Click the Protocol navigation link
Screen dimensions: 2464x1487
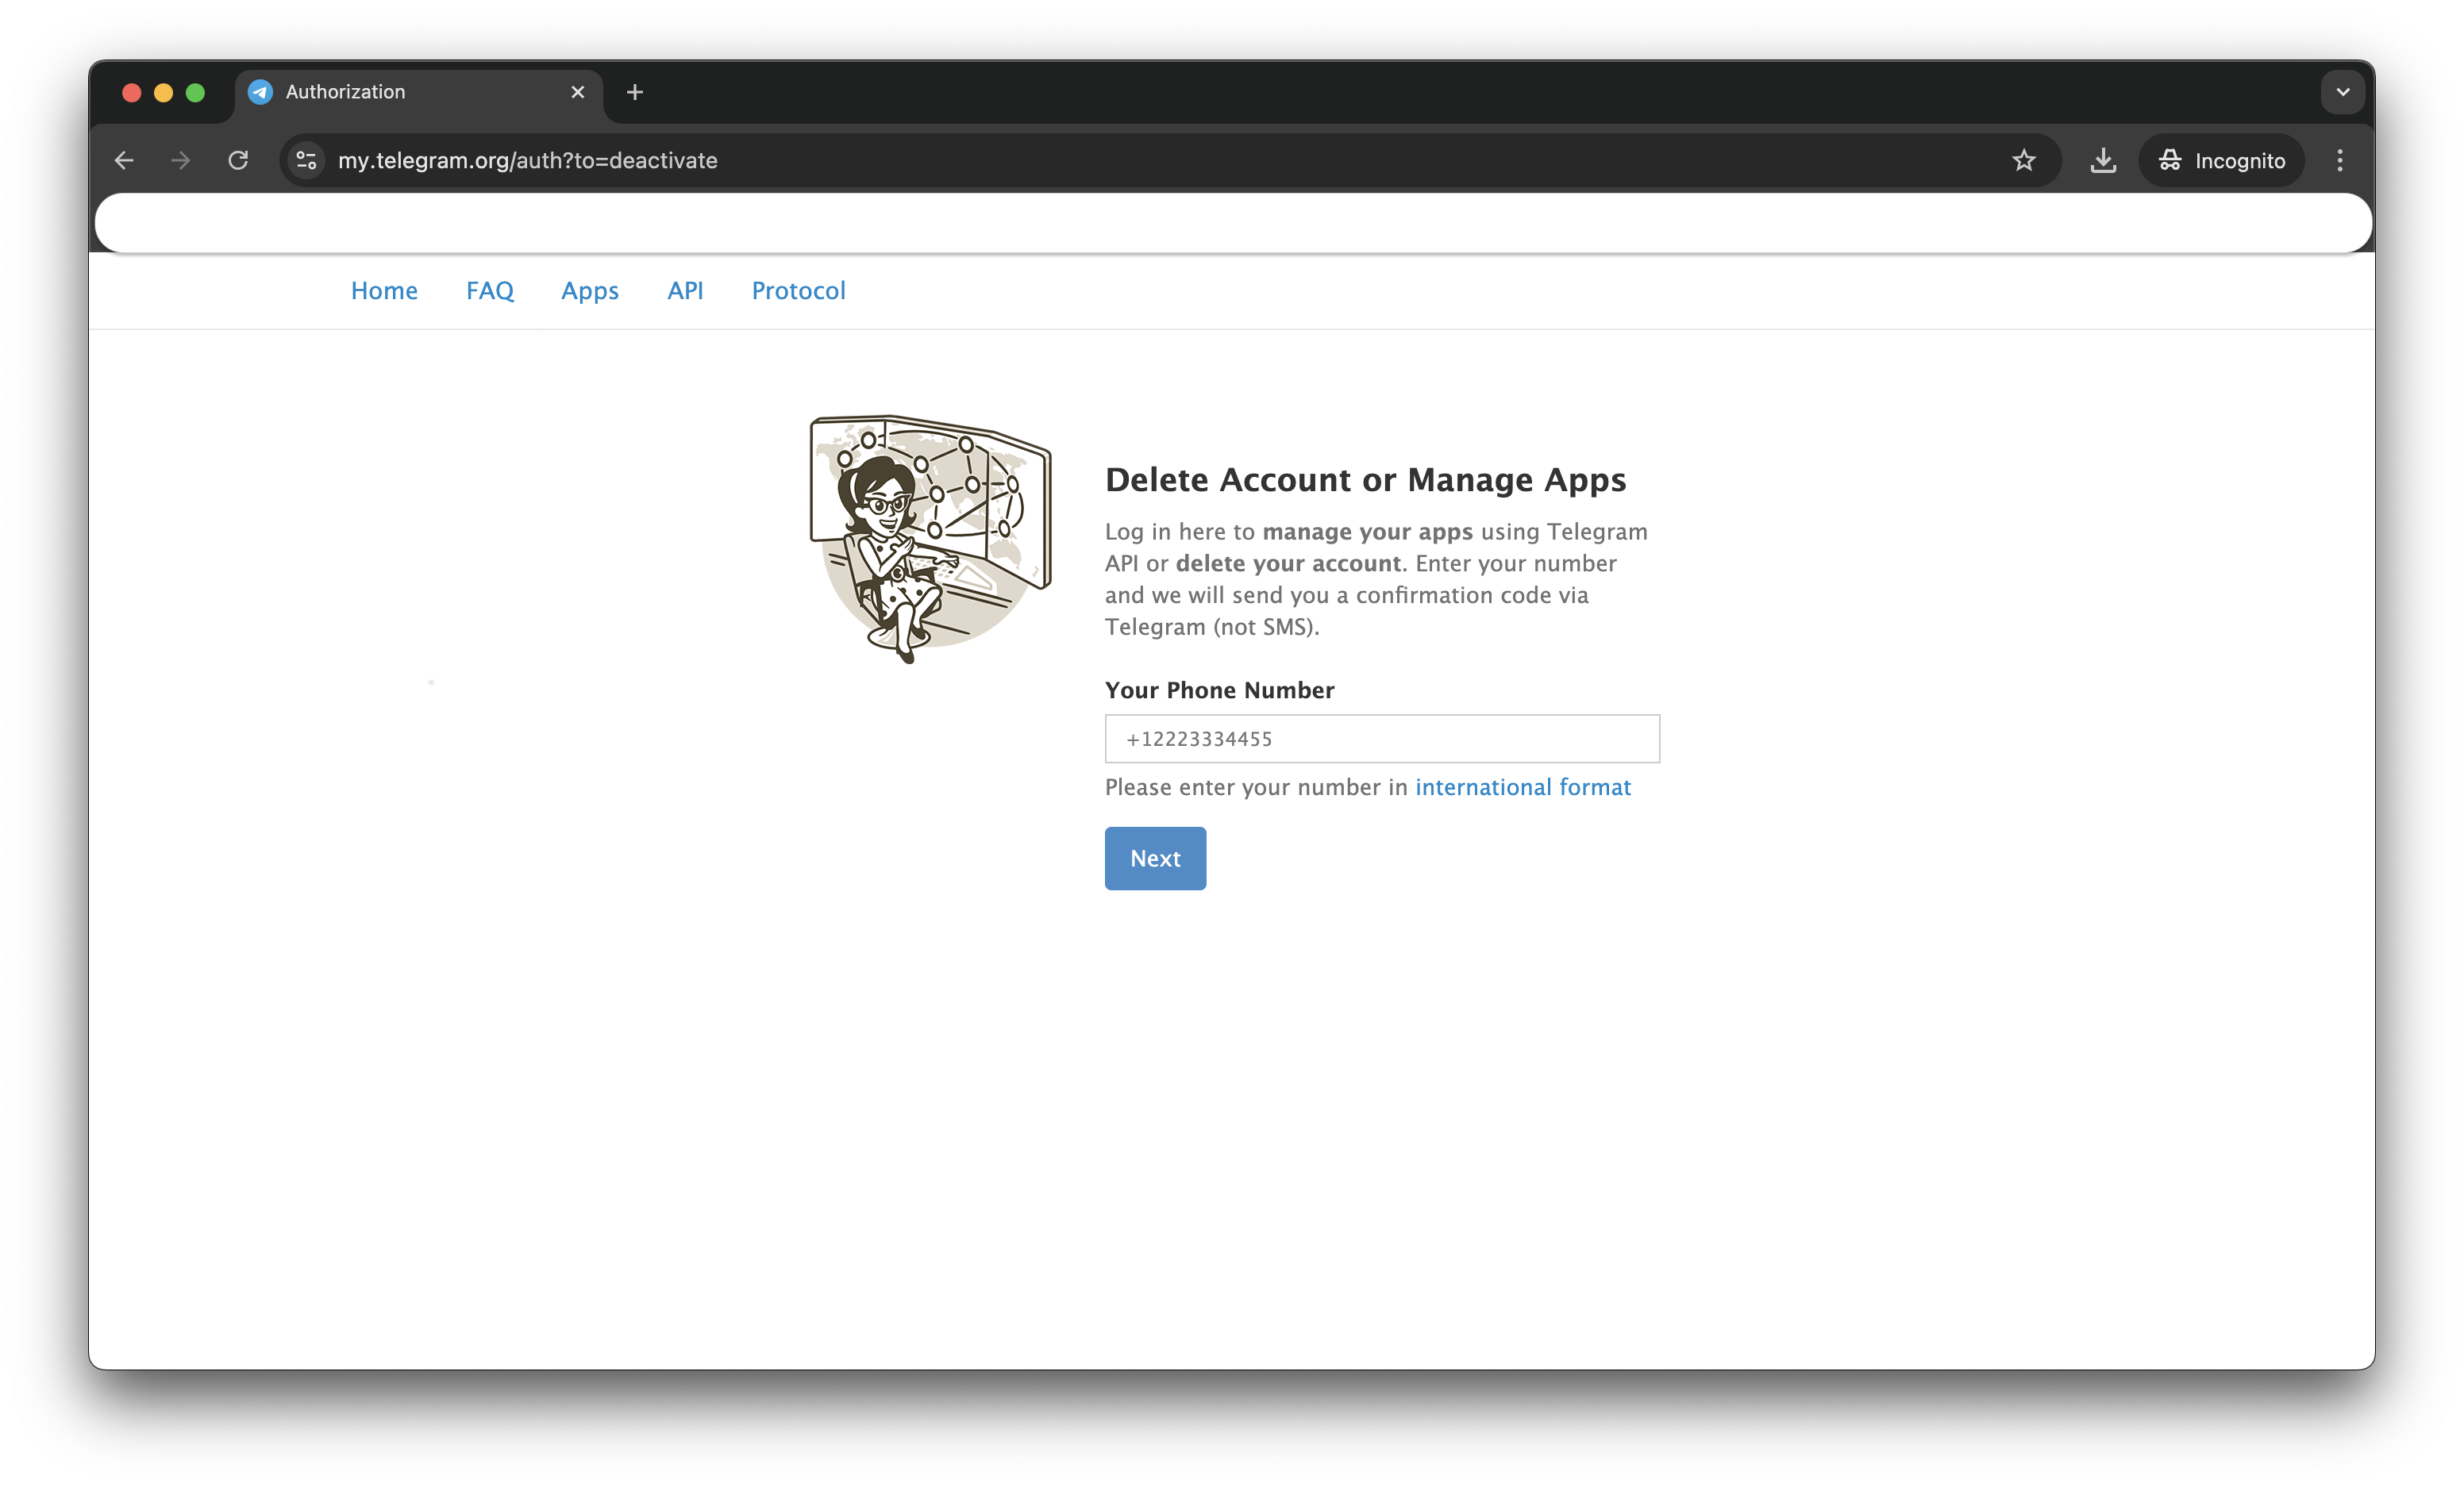click(x=795, y=290)
